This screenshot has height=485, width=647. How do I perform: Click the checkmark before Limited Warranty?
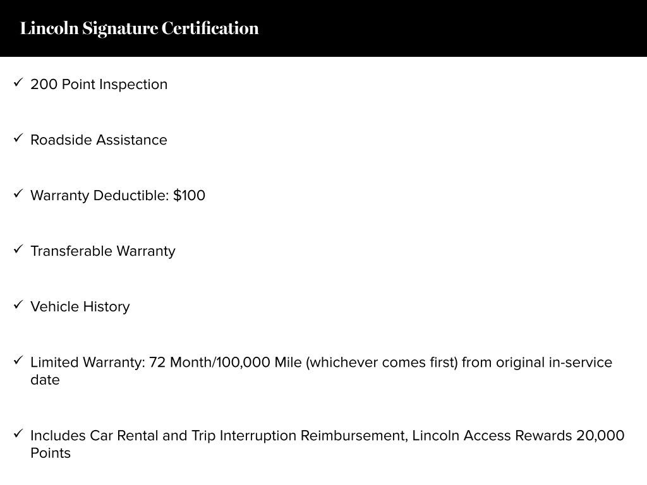point(18,361)
